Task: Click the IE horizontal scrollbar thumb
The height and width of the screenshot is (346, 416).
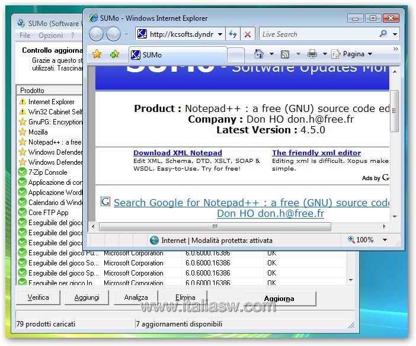Action: (x=215, y=226)
